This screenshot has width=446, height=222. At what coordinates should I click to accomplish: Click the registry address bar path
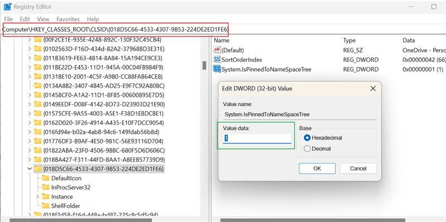115,30
